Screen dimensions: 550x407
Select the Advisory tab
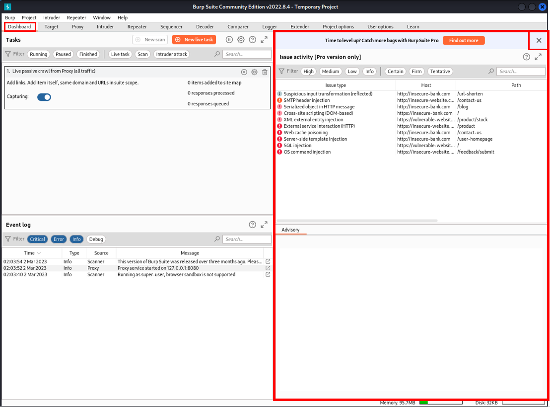click(x=290, y=230)
